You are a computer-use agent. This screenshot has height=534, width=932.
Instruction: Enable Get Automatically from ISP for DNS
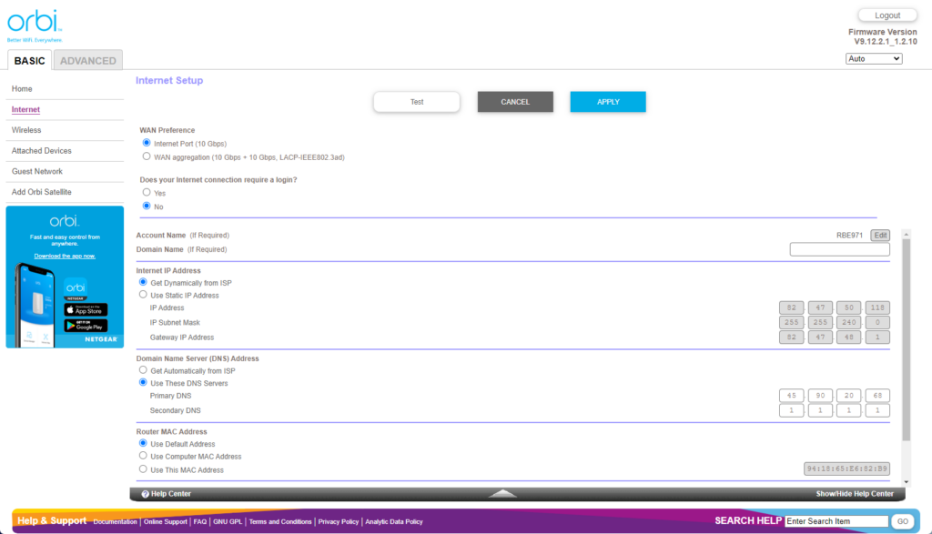pyautogui.click(x=143, y=370)
